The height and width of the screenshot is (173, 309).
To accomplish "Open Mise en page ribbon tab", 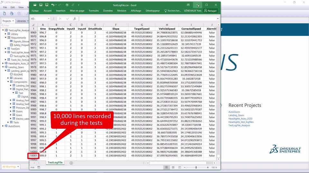I will (77, 11).
